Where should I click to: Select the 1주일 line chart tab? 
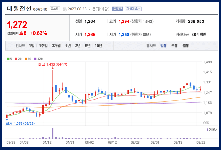[x=43, y=46]
